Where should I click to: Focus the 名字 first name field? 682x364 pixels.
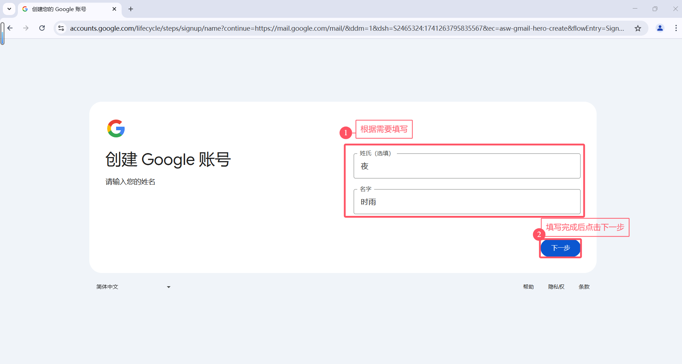point(467,202)
